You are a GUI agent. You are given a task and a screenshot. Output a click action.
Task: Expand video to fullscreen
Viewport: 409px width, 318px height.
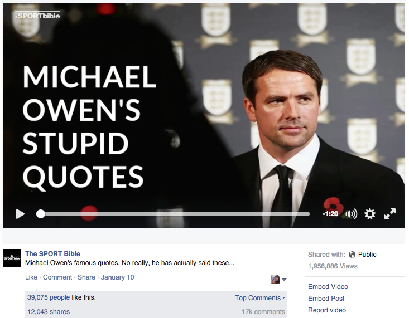click(x=390, y=214)
